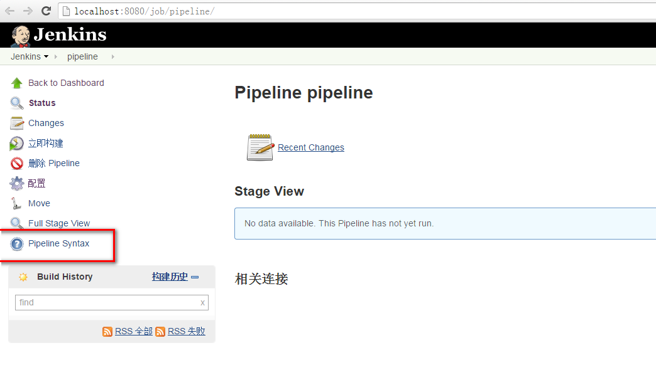Collapse build history with minus icon
Screen dimensions: 656x375
tap(195, 277)
